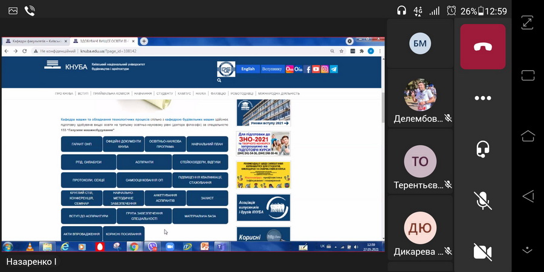The height and width of the screenshot is (272, 544).
Task: Open the НАУКА menu item
Action: tap(201, 94)
